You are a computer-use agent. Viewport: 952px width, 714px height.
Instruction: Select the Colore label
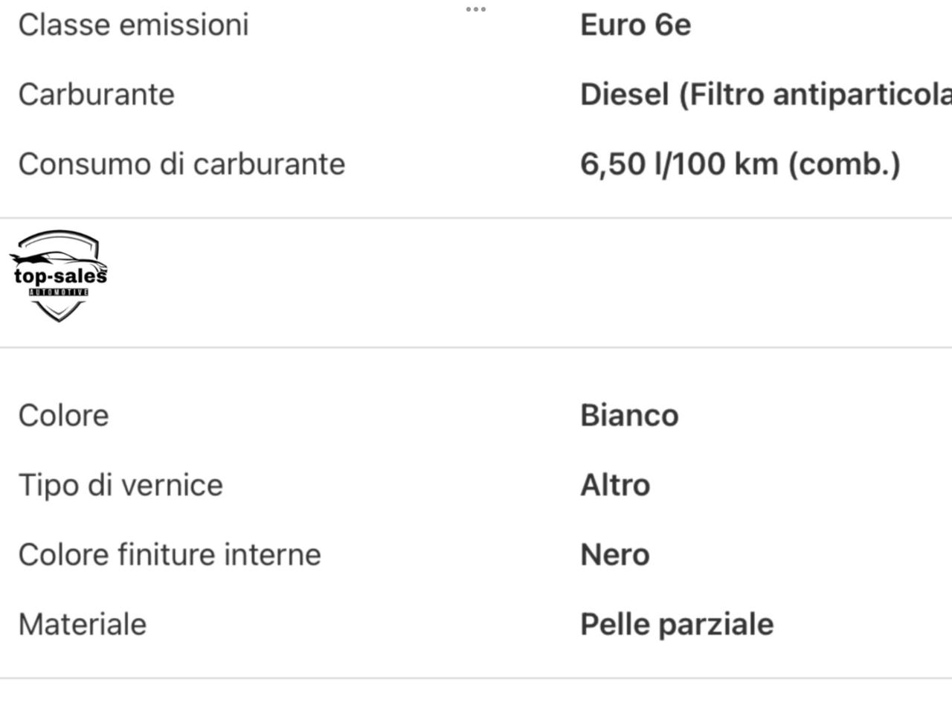tap(63, 415)
